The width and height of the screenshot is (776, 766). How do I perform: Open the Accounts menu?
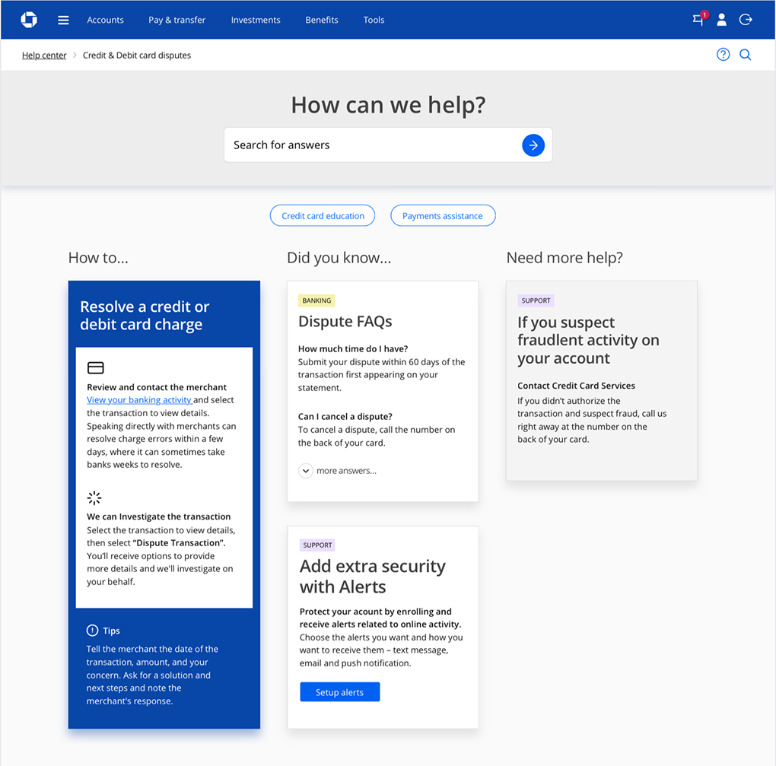coord(105,20)
